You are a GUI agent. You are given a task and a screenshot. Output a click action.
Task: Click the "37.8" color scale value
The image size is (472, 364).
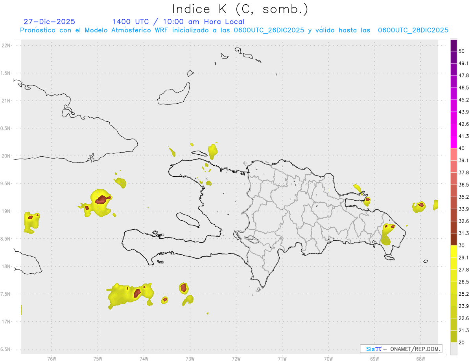(464, 173)
